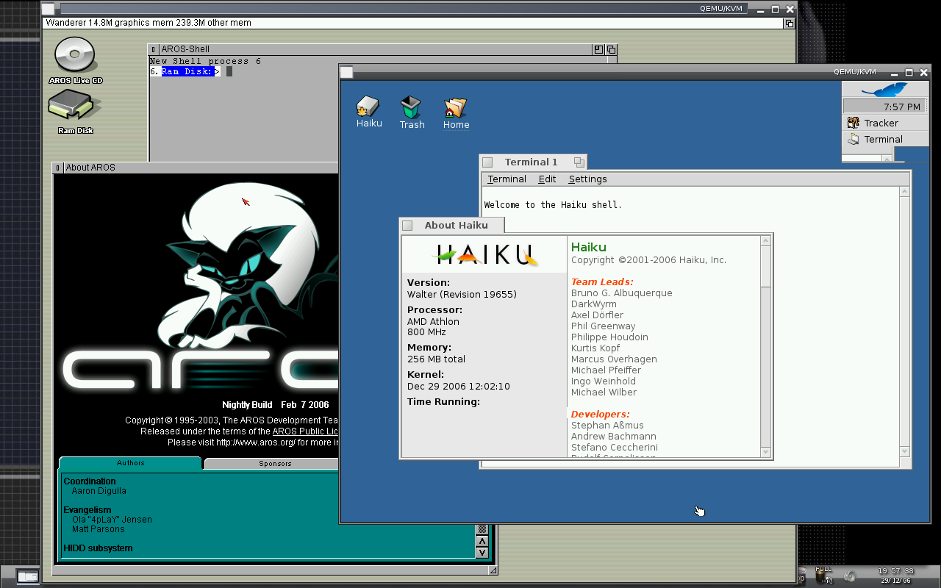
Task: Select Tracker in the Haiku Deskbar
Action: point(881,123)
